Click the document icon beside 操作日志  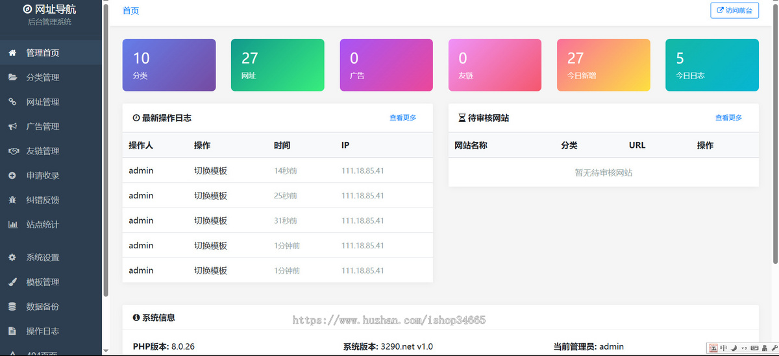point(12,331)
